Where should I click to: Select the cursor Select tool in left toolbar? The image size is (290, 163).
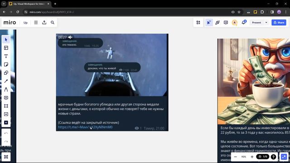pos(6,39)
